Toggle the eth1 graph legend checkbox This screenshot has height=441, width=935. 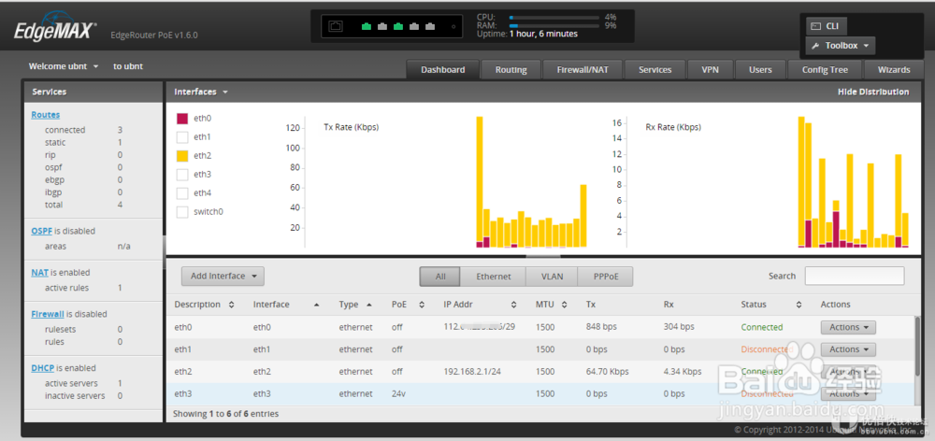click(182, 137)
